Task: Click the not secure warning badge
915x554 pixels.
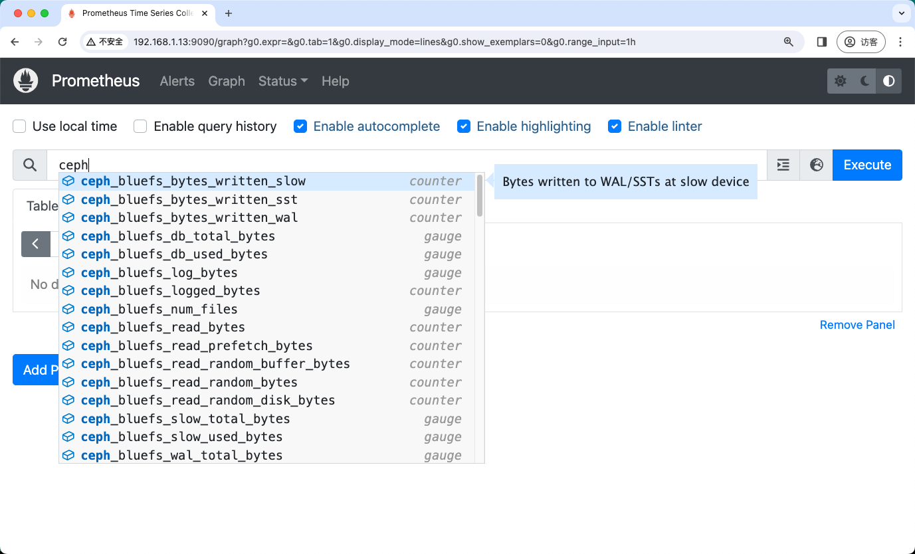Action: coord(106,42)
